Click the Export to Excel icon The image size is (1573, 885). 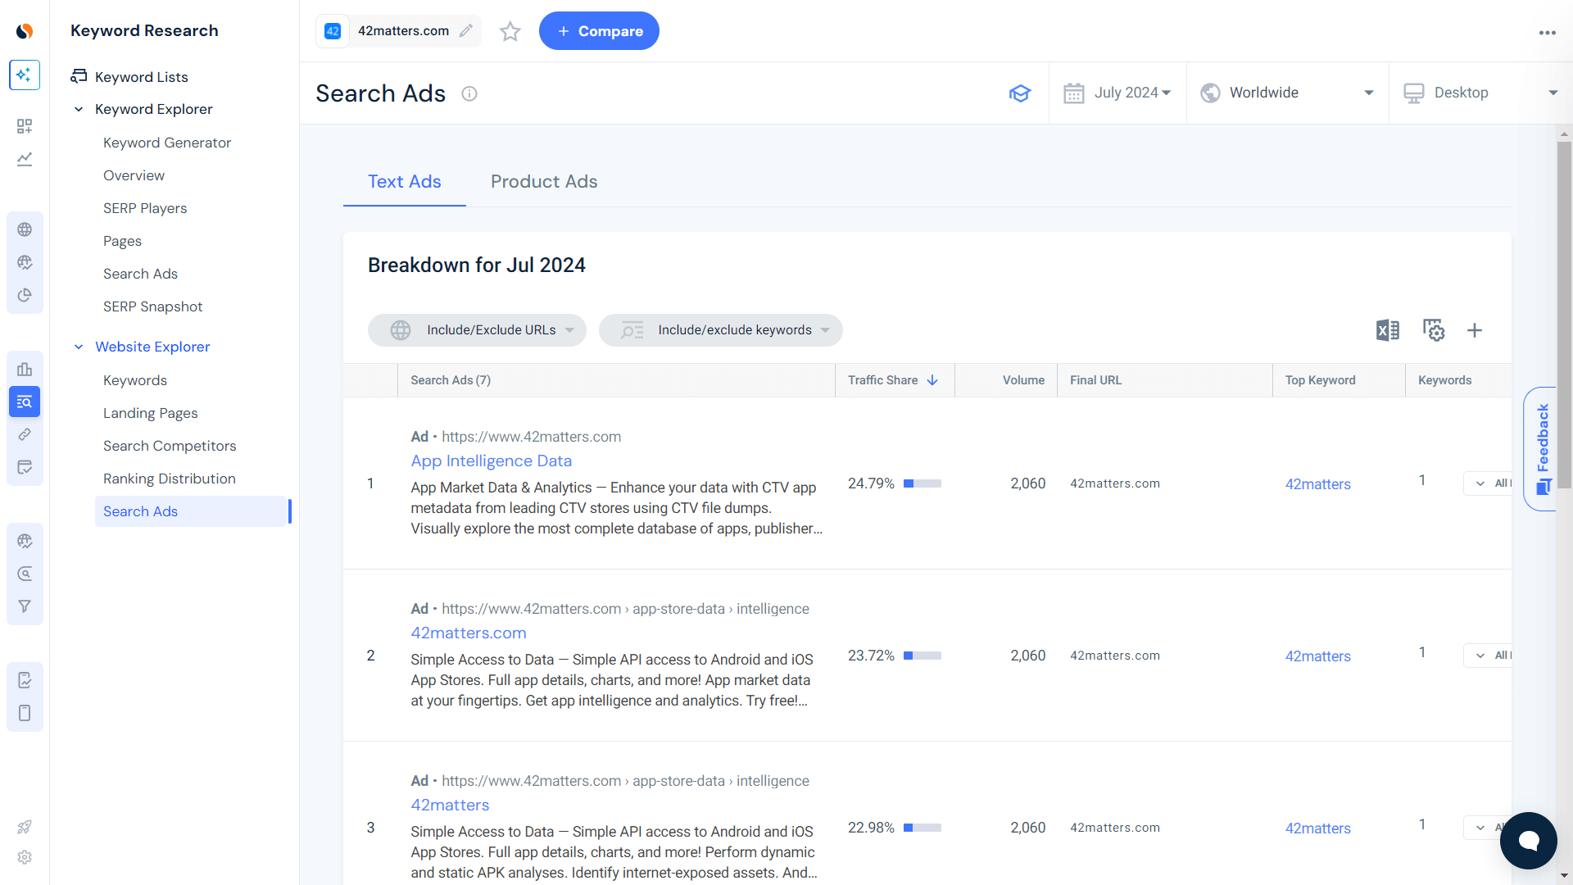point(1387,330)
